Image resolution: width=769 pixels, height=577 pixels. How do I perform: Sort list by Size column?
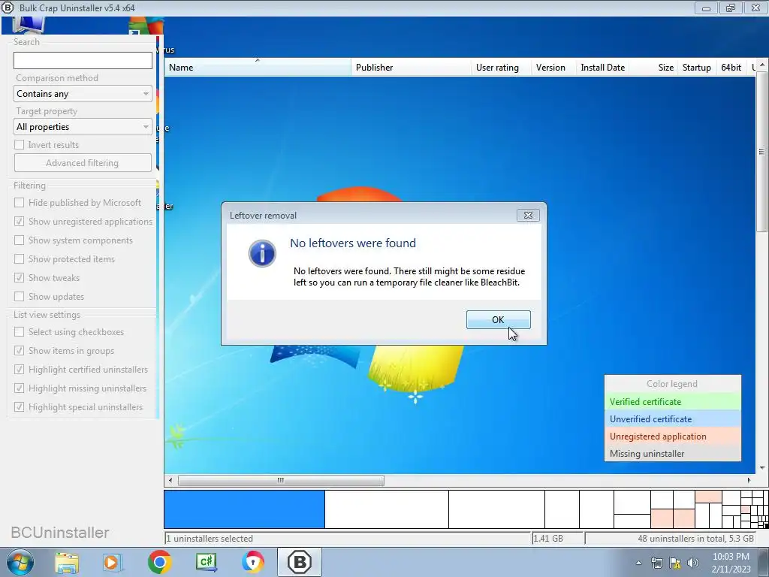(x=653, y=67)
